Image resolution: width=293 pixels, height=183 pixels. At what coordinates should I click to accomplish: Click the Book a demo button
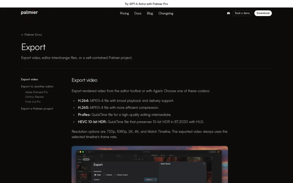[242, 13]
